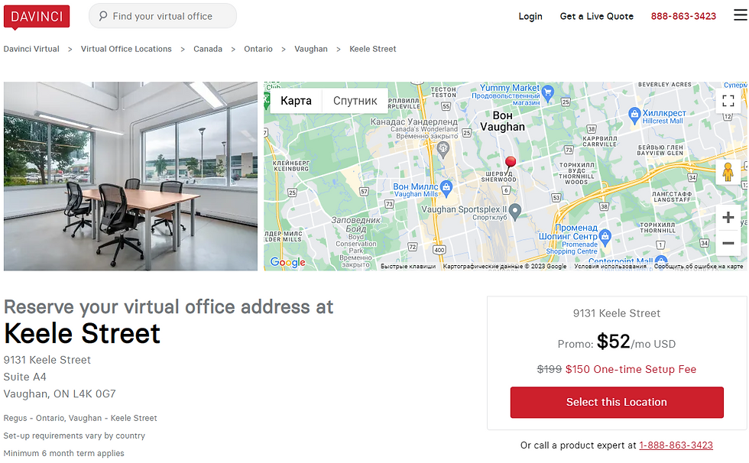Click Minimum 6 month term applies text
The width and height of the screenshot is (749, 463).
[x=63, y=453]
